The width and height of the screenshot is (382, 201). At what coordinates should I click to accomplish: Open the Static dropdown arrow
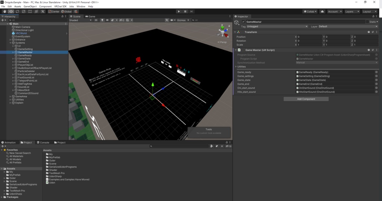point(378,22)
